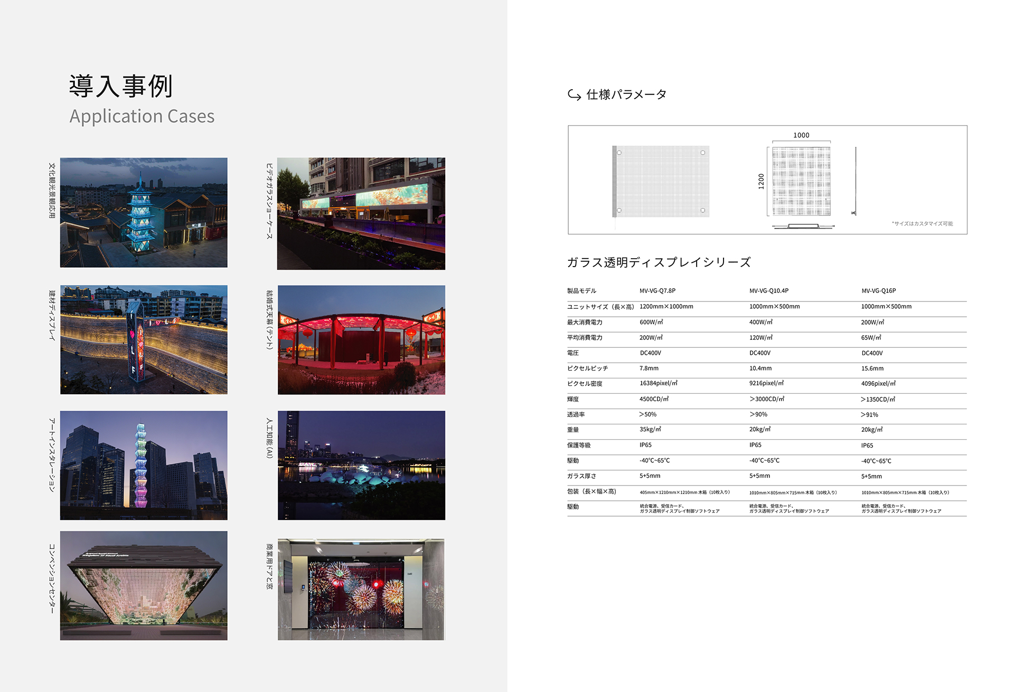This screenshot has width=1014, height=692.
Task: Click the blue pagoda tower night photo
Action: coord(144,212)
